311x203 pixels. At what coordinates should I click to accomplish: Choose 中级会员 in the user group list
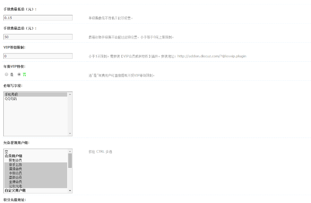point(36,173)
